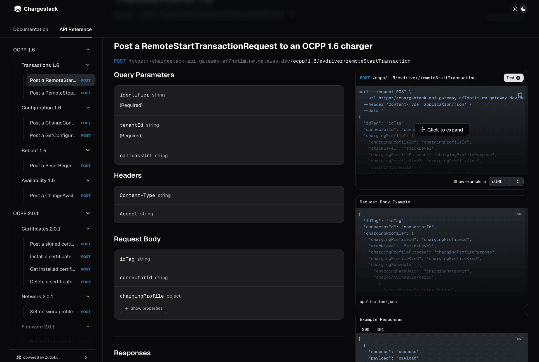Image resolution: width=539 pixels, height=362 pixels.
Task: Click Example Responses panel title
Action: tap(381, 319)
